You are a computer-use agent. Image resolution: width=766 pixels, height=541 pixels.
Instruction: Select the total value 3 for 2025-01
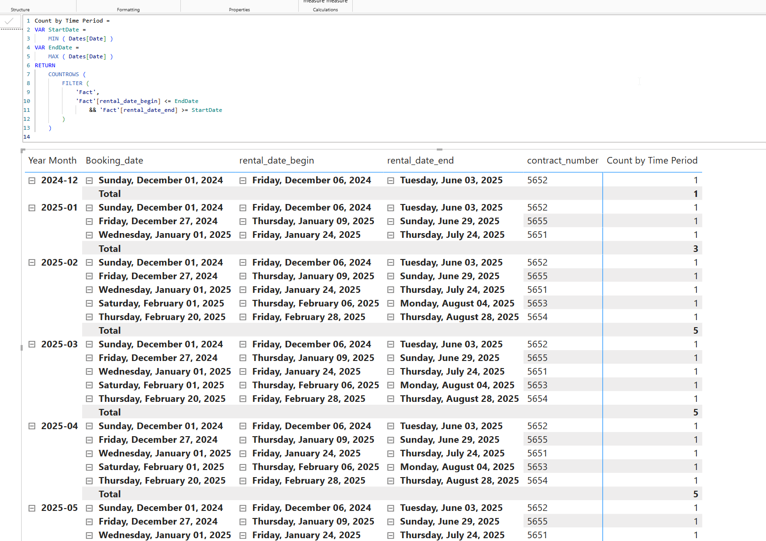click(x=696, y=249)
